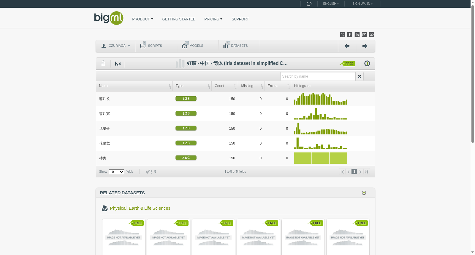Open the MODELS tab

[197, 46]
